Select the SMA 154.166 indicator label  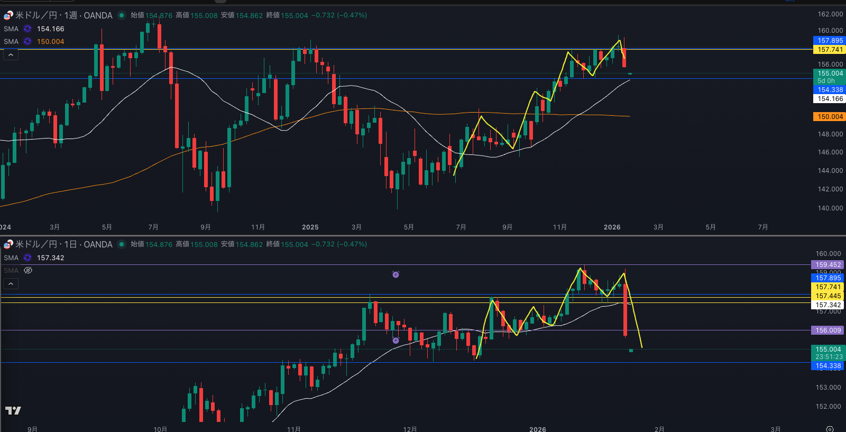point(11,29)
